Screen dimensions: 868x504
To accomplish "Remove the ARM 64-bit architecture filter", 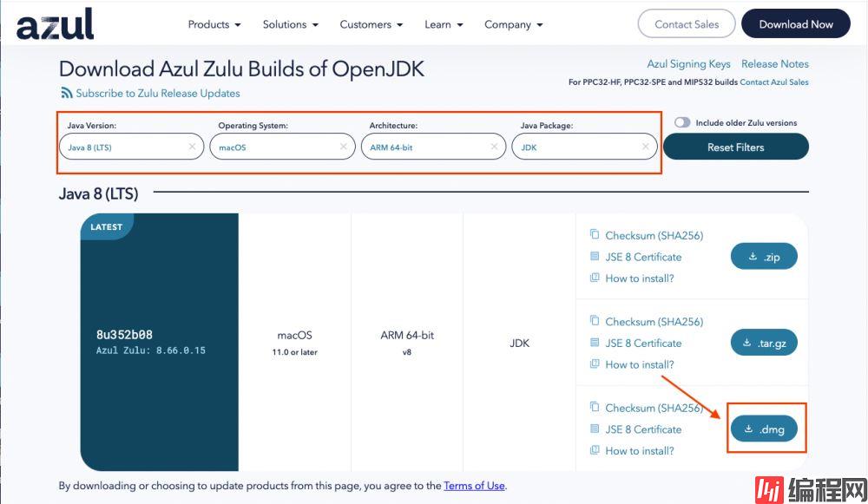I will click(494, 147).
